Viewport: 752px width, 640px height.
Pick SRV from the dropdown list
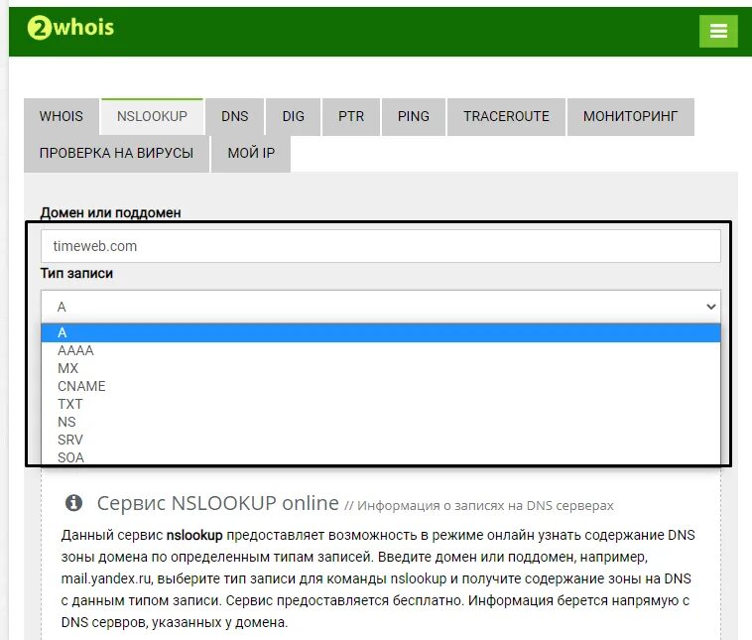[x=381, y=440]
